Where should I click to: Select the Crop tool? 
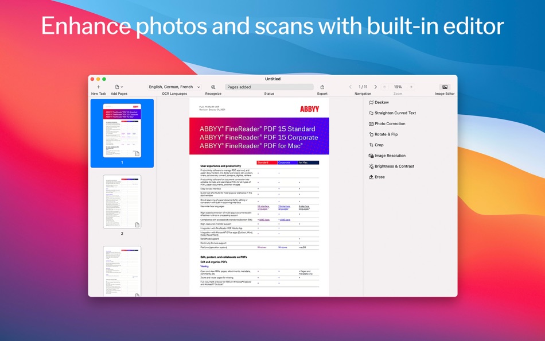[x=376, y=145]
